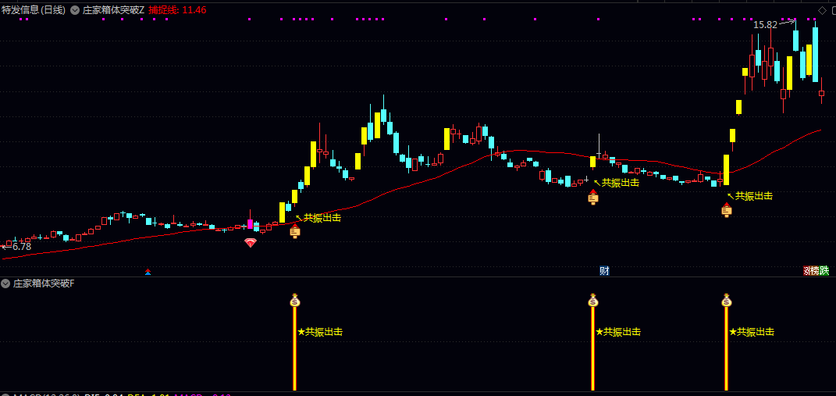This screenshot has width=836, height=396.
Task: Click the green 跌 badge icon
Action: pyautogui.click(x=824, y=270)
